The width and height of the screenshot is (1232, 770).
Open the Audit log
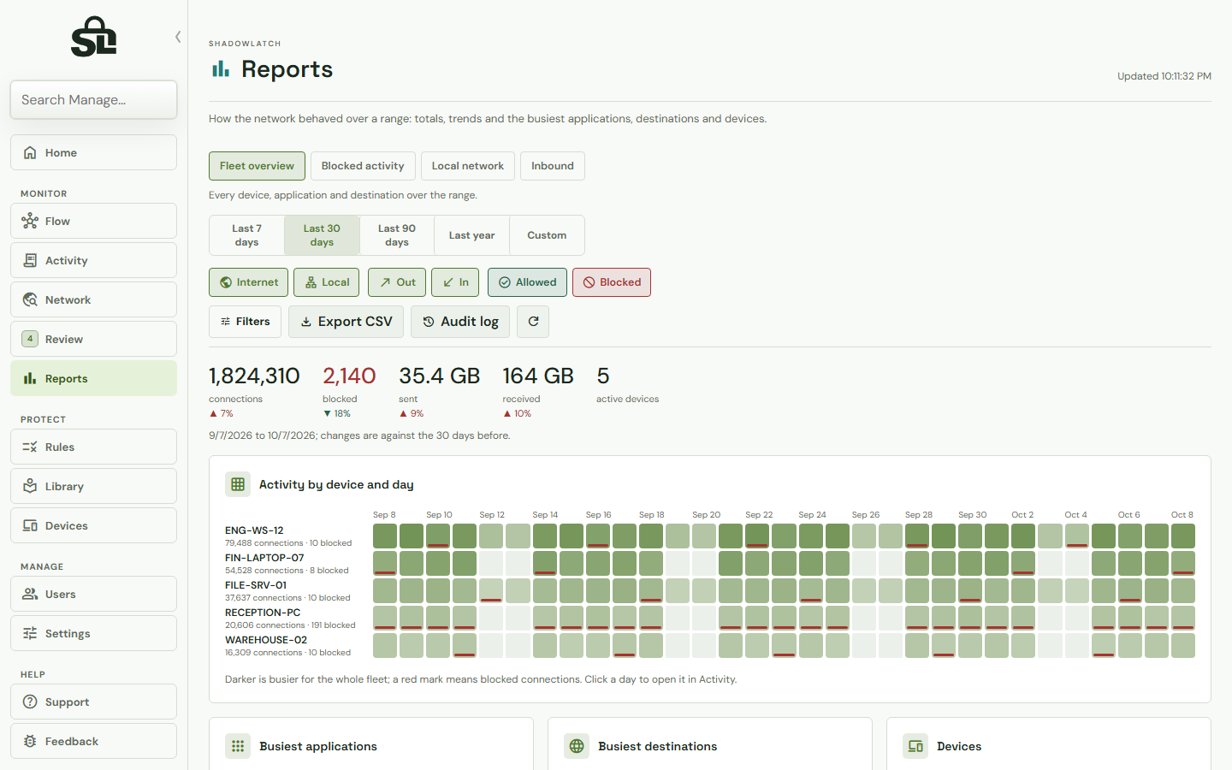(x=460, y=322)
